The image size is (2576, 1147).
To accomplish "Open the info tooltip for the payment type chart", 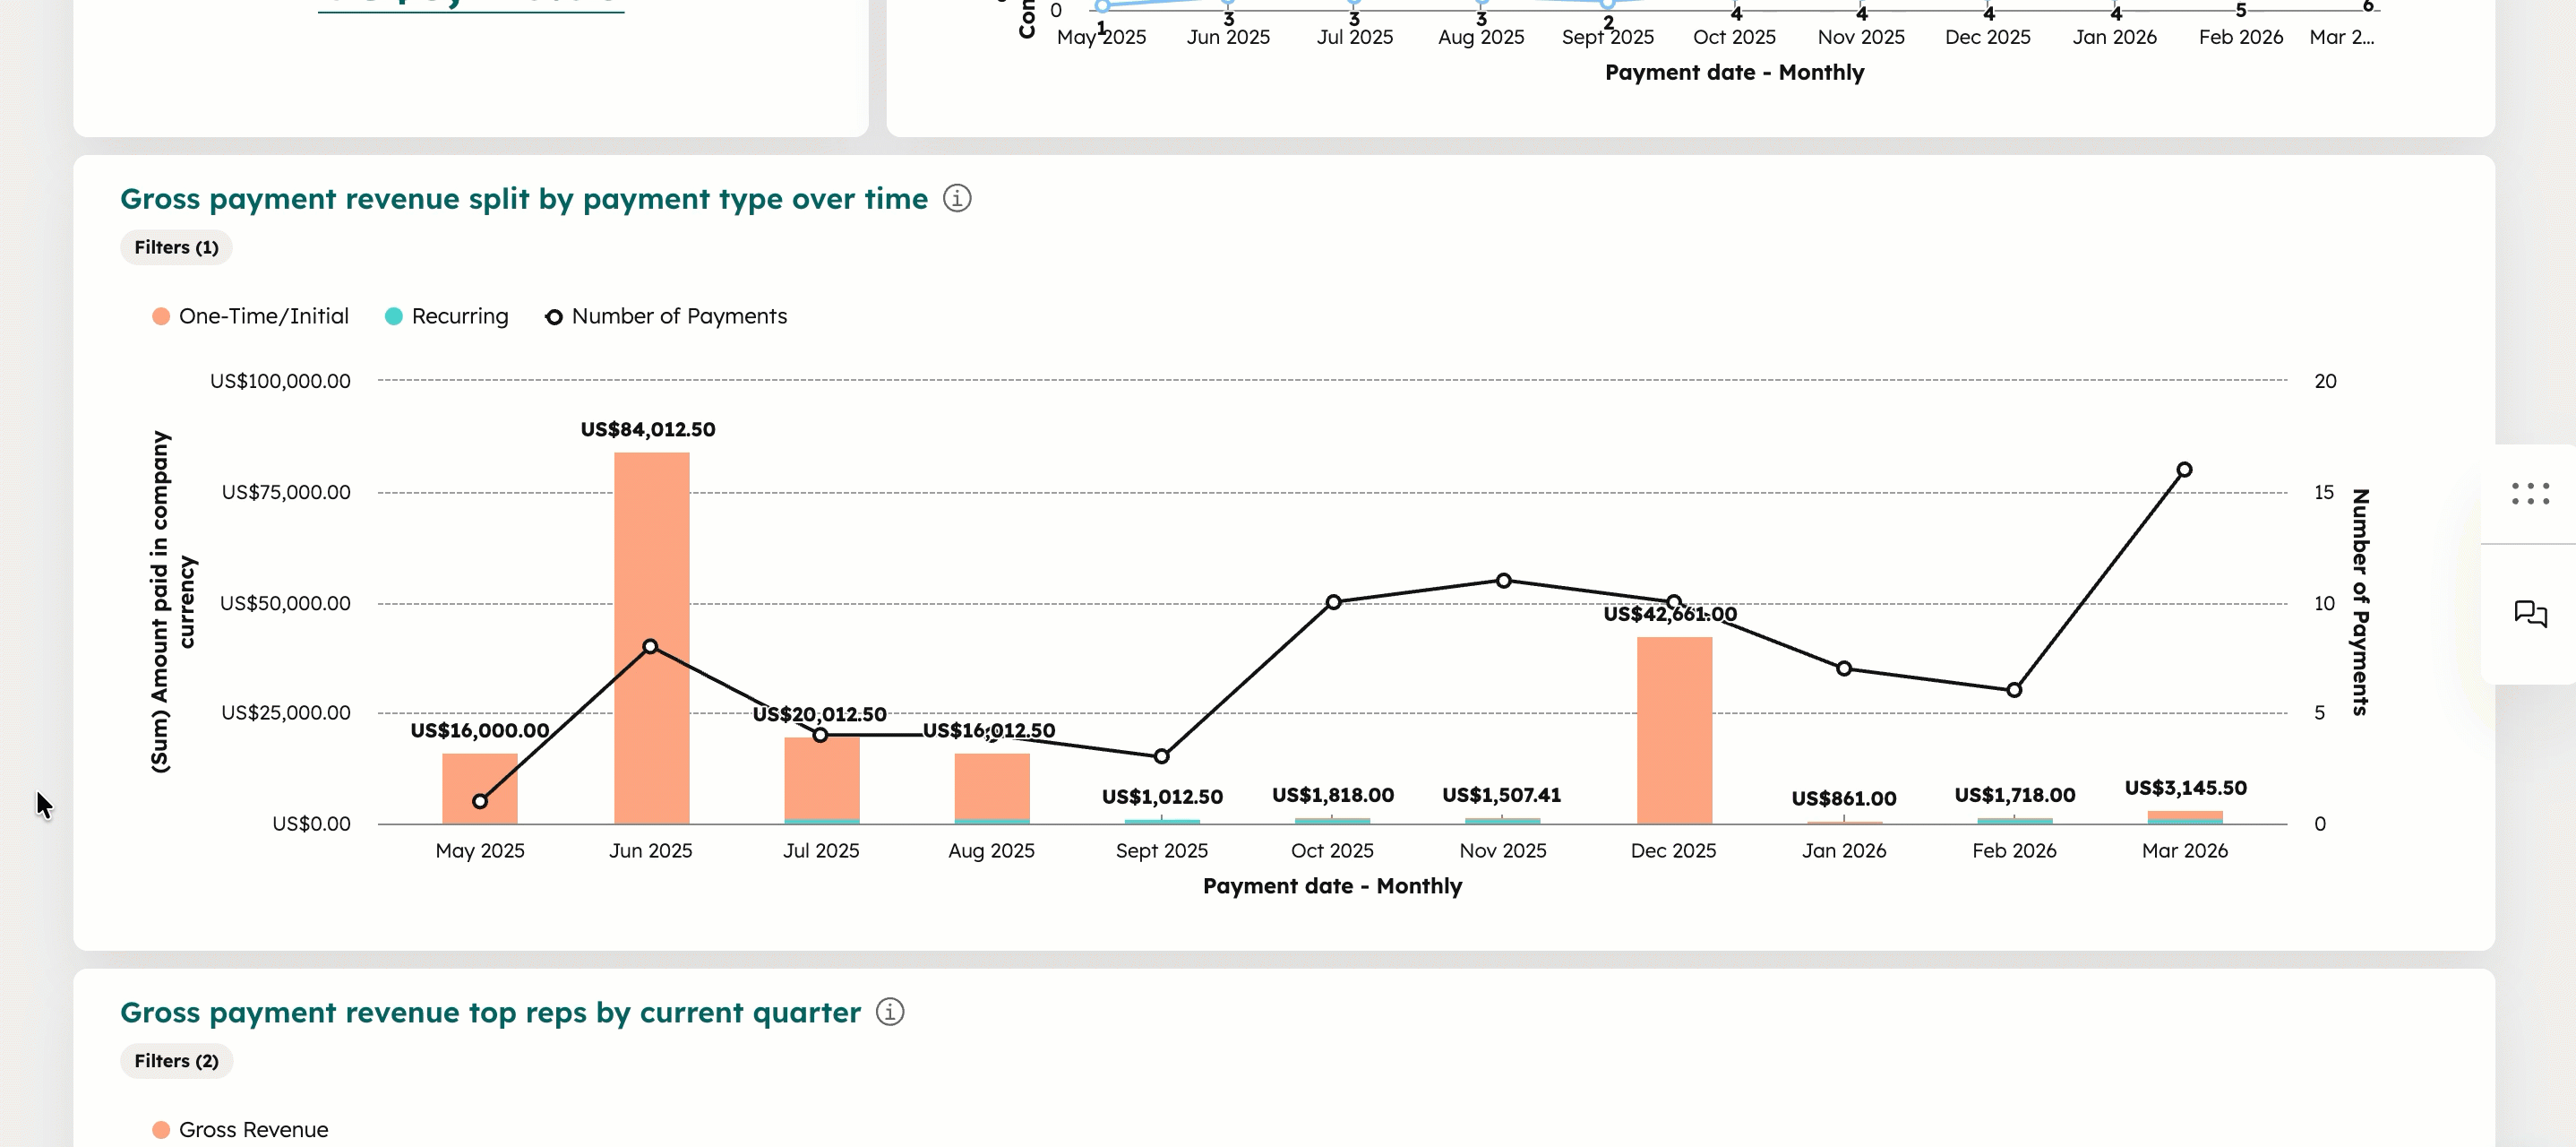I will pos(958,198).
